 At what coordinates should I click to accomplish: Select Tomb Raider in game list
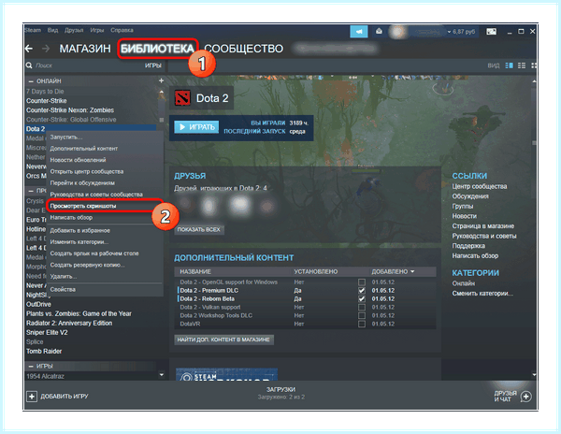(44, 352)
